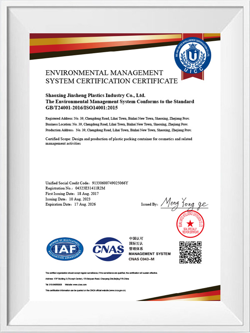Click Expiration Date 17 Aug. 2026
Screen dimensions: 250x333
pyautogui.click(x=70, y=204)
